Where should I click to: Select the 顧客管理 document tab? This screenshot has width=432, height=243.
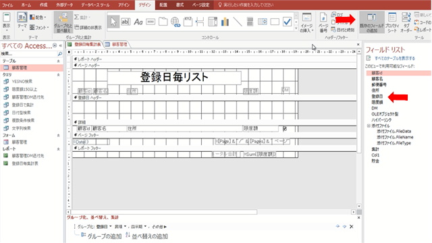pos(116,44)
